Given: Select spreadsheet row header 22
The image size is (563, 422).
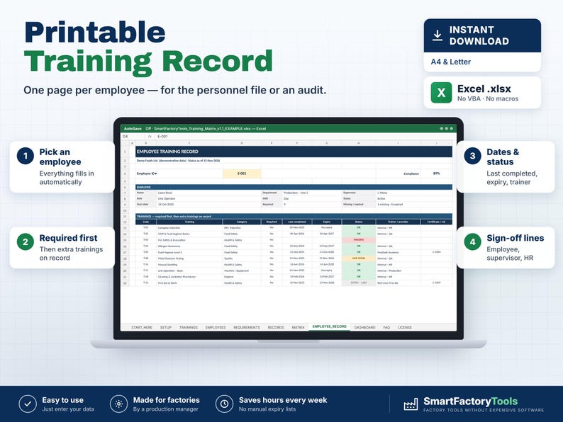Looking at the screenshot, I should 125,283.
